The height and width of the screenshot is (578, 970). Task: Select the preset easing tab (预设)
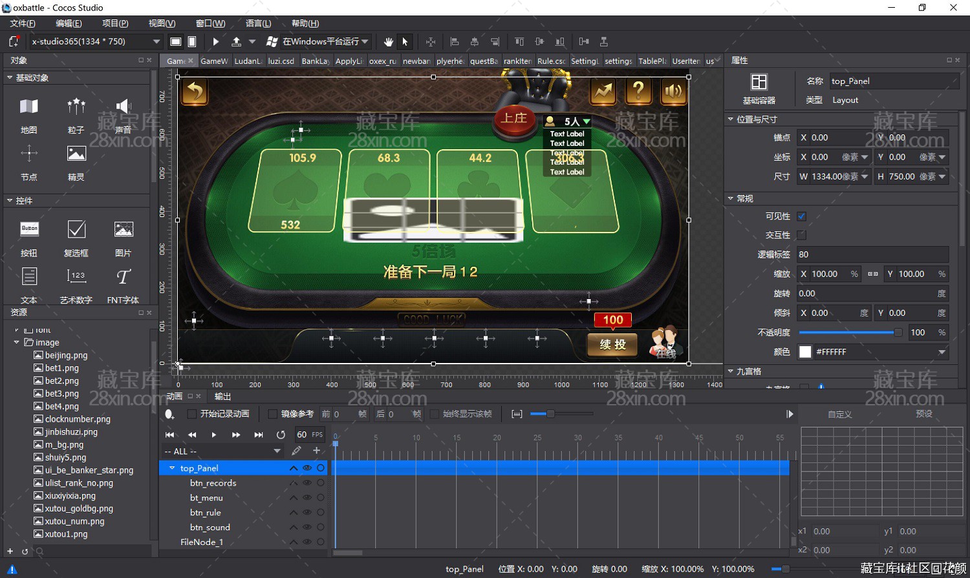924,414
